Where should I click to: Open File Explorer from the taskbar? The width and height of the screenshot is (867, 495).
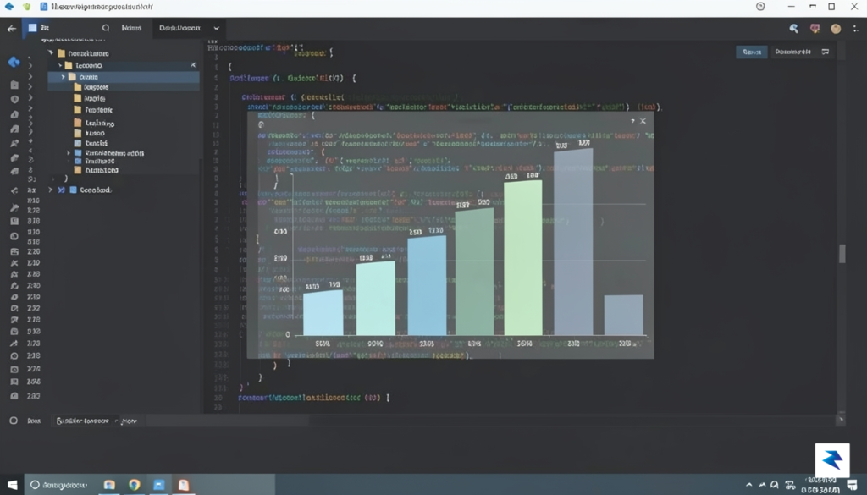click(109, 485)
